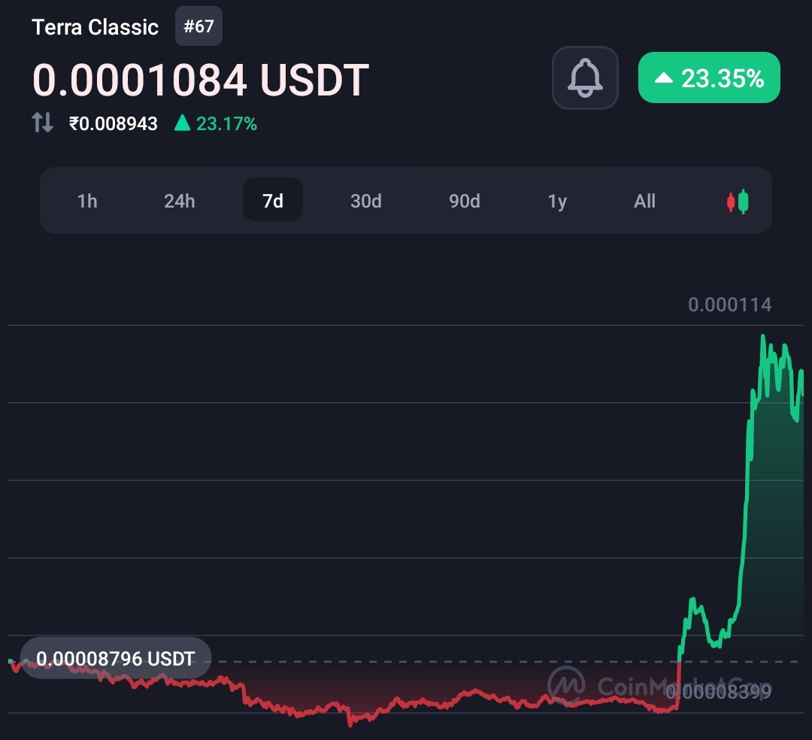Tap the #67 rank badge

point(198,26)
